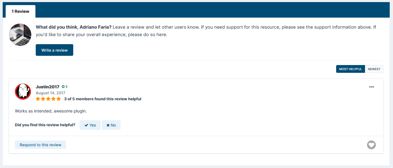Sort reviews by Newest
Viewport: 393px width, 168px height.
[374, 69]
